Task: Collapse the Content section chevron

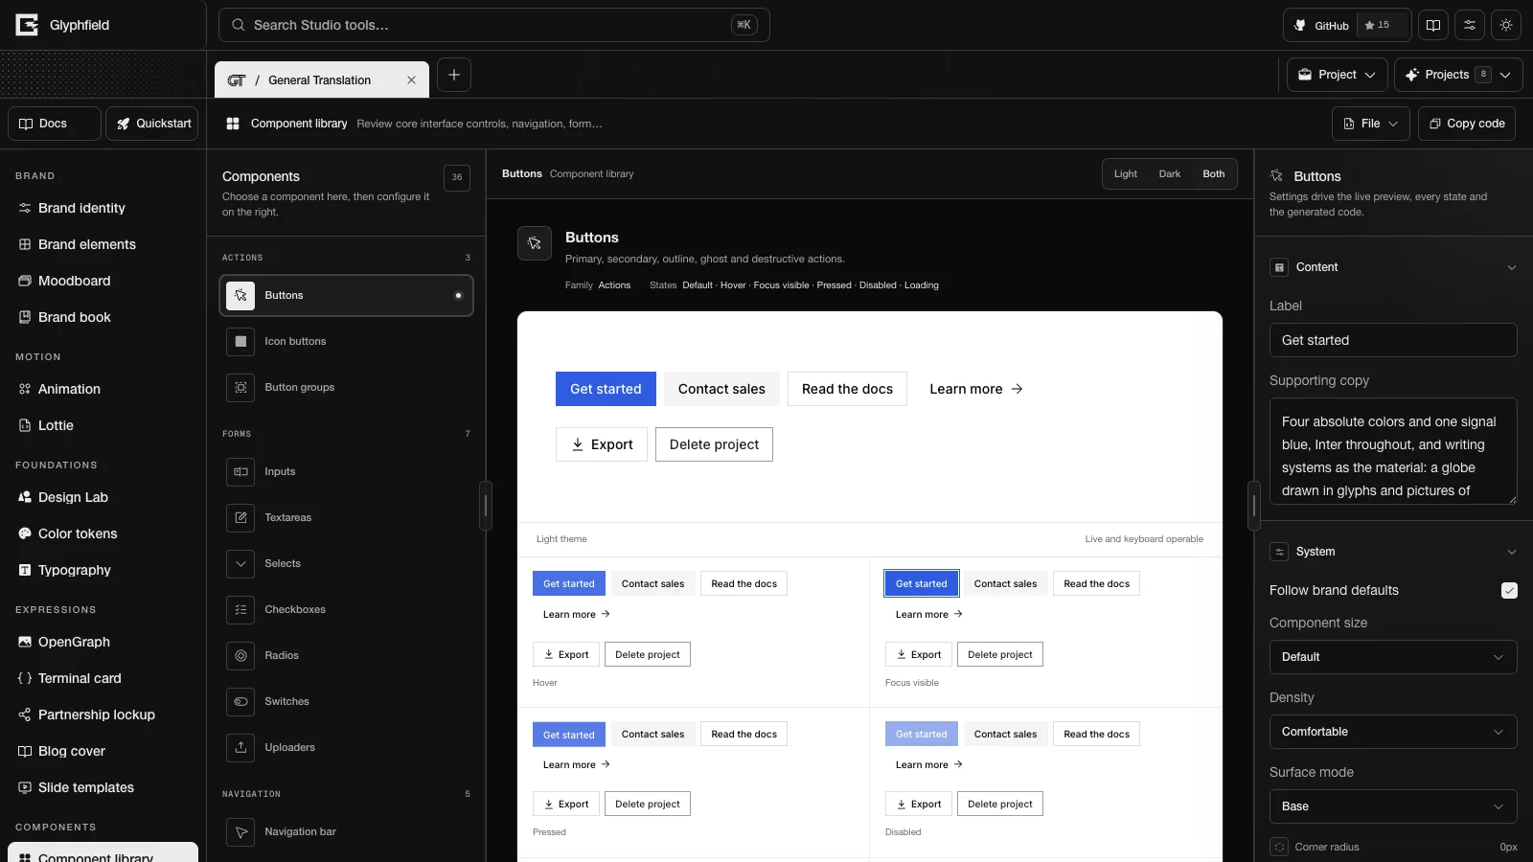Action: (1512, 267)
